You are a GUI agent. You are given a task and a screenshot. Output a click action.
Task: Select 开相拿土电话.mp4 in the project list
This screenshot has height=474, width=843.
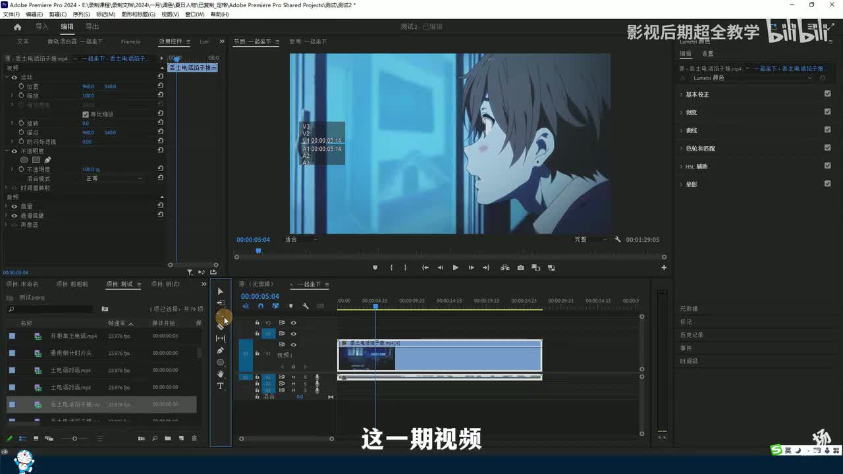click(74, 336)
